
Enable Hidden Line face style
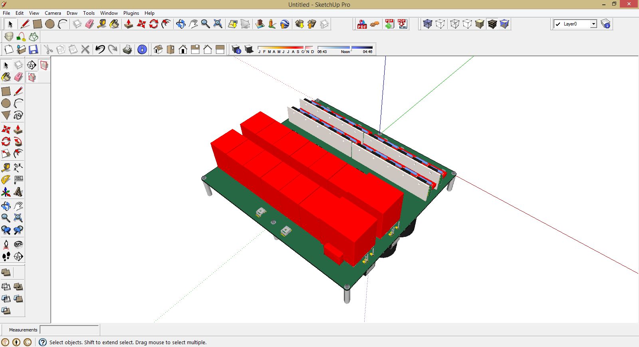point(467,24)
